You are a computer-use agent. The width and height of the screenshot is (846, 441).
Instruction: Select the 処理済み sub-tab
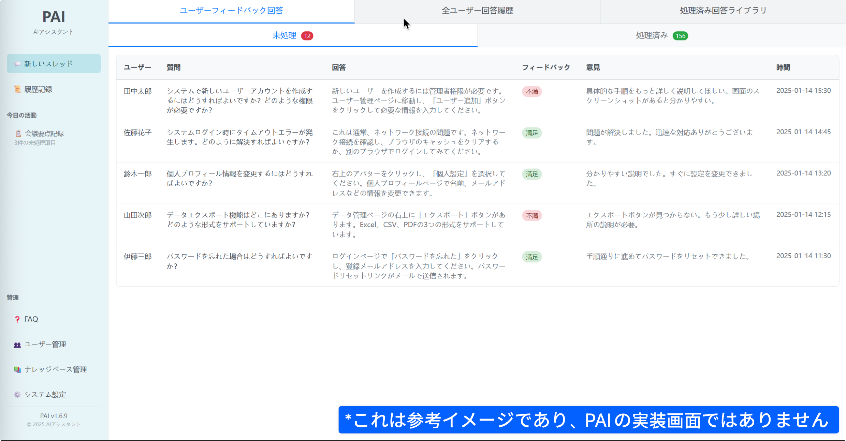[652, 35]
